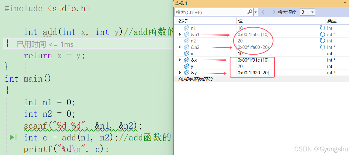The height and width of the screenshot is (155, 349).
Task: Click the green current-statement arrow in the margin
Action: point(13,137)
